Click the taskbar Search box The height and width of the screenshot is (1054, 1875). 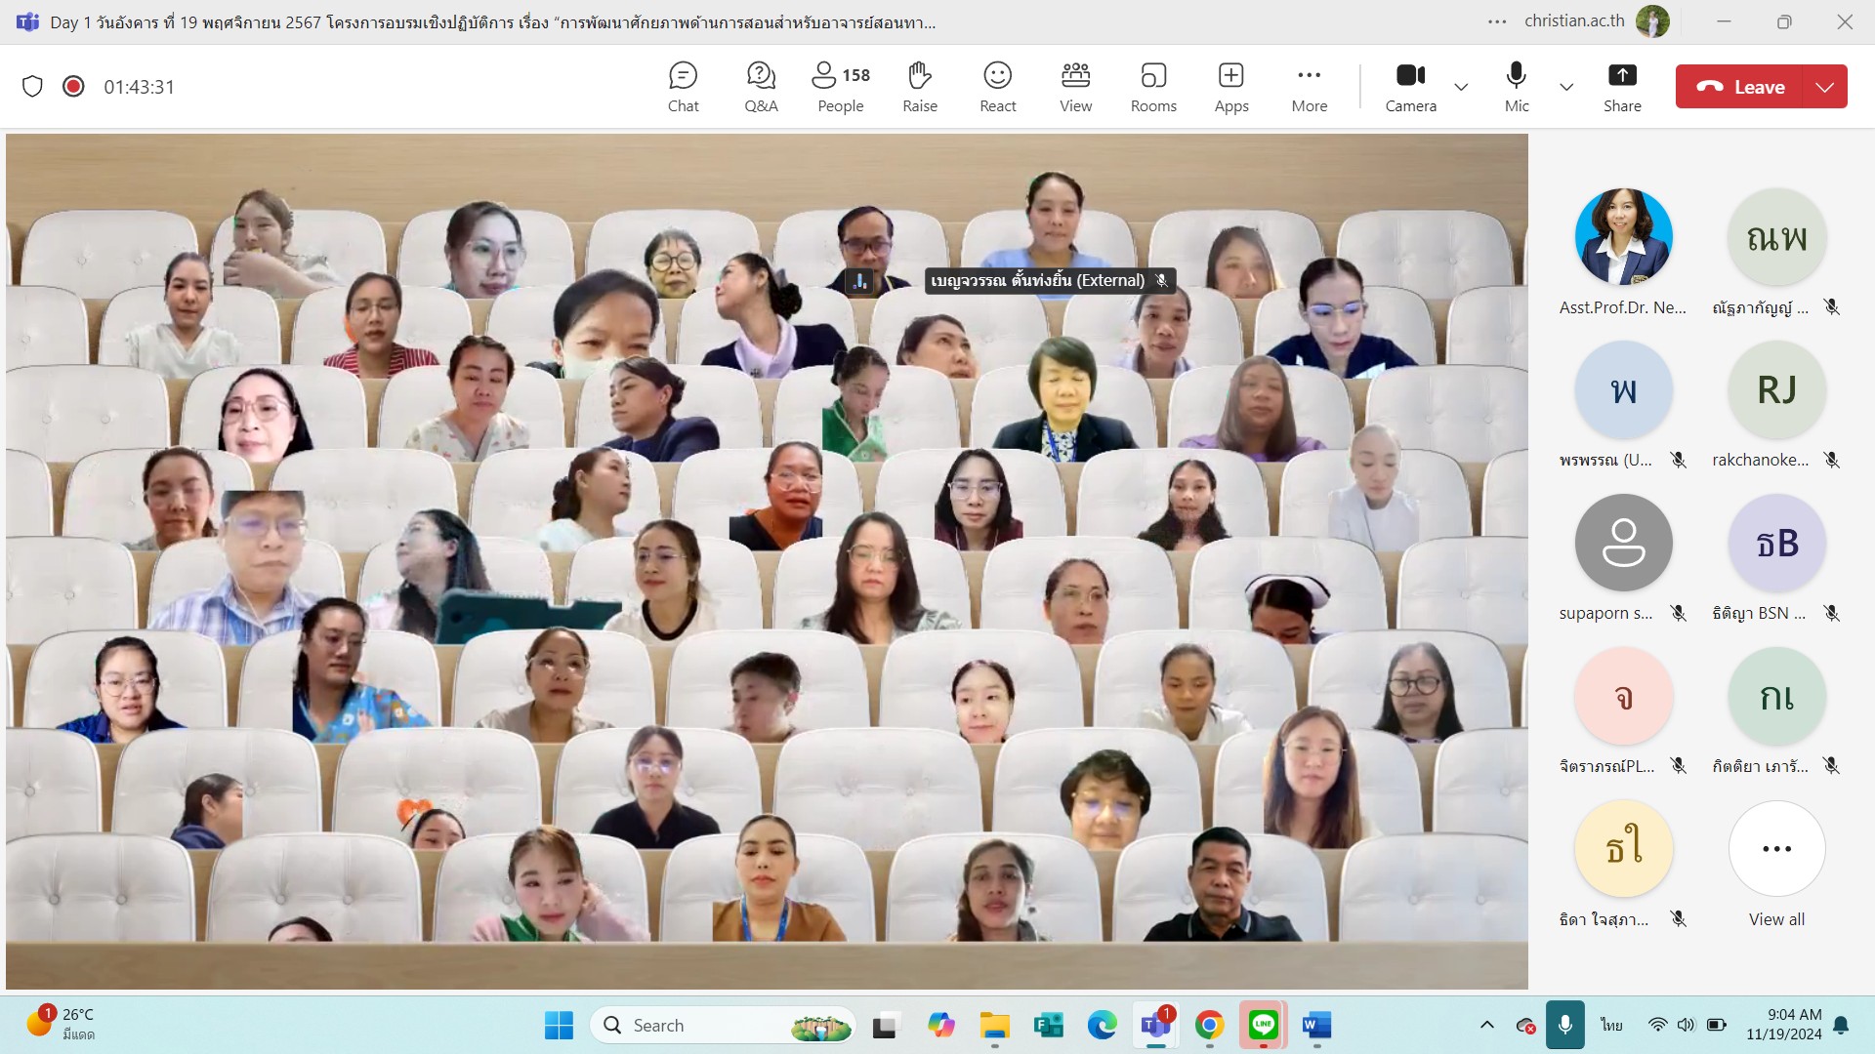(x=723, y=1025)
